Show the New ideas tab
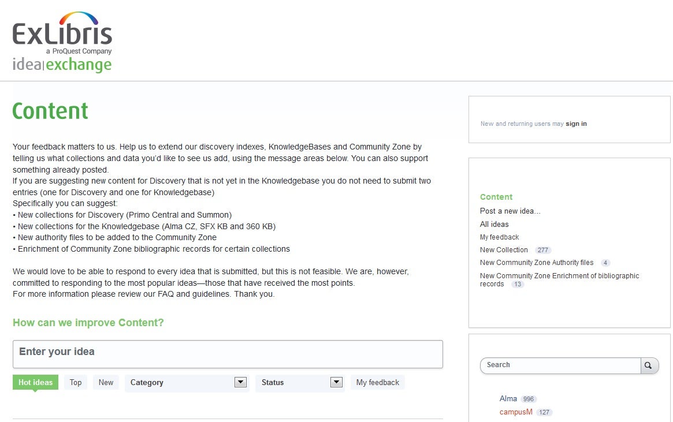 coord(106,382)
